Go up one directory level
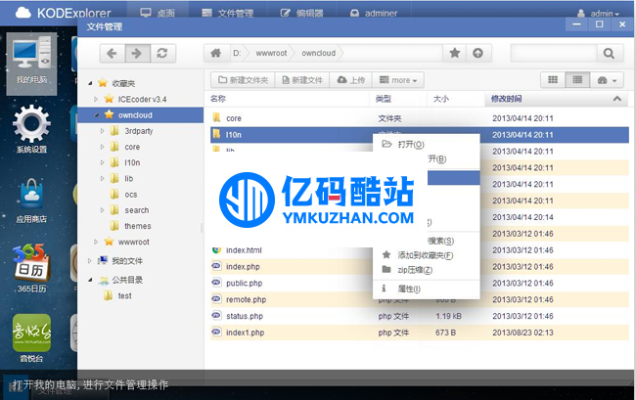Image resolution: width=636 pixels, height=400 pixels. 478,53
